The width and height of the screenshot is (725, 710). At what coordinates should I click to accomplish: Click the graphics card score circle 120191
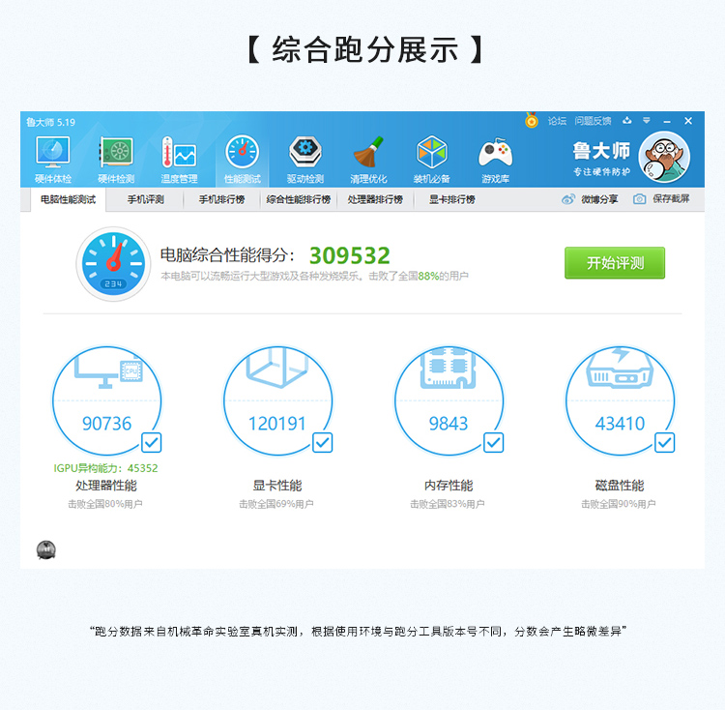pos(277,401)
